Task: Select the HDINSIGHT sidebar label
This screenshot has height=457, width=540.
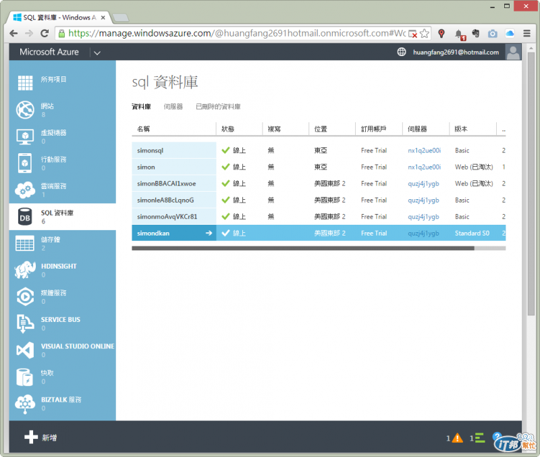Action: pos(59,266)
